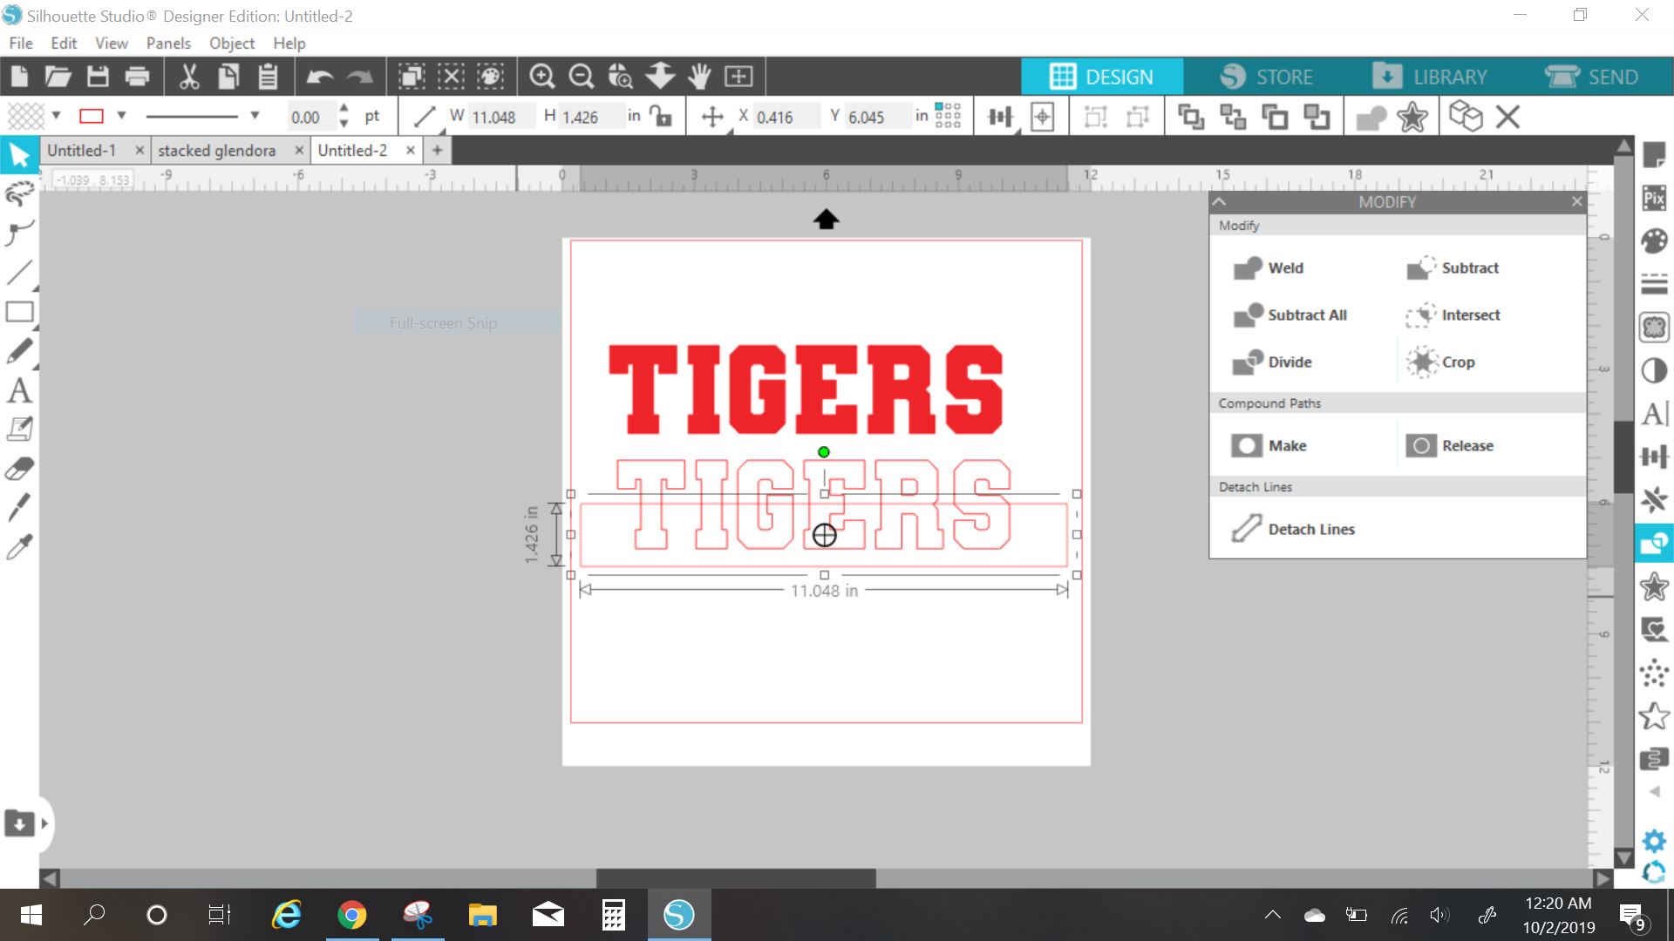This screenshot has height=941, width=1674.
Task: Click the green rotation handle
Action: tap(824, 451)
